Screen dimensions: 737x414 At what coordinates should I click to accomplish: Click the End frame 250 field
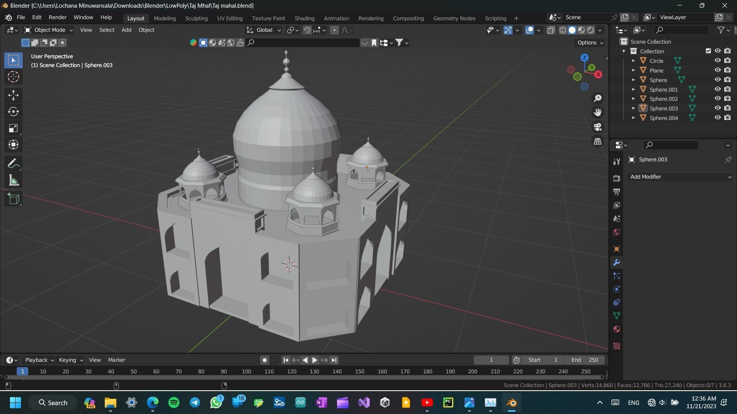pyautogui.click(x=585, y=360)
